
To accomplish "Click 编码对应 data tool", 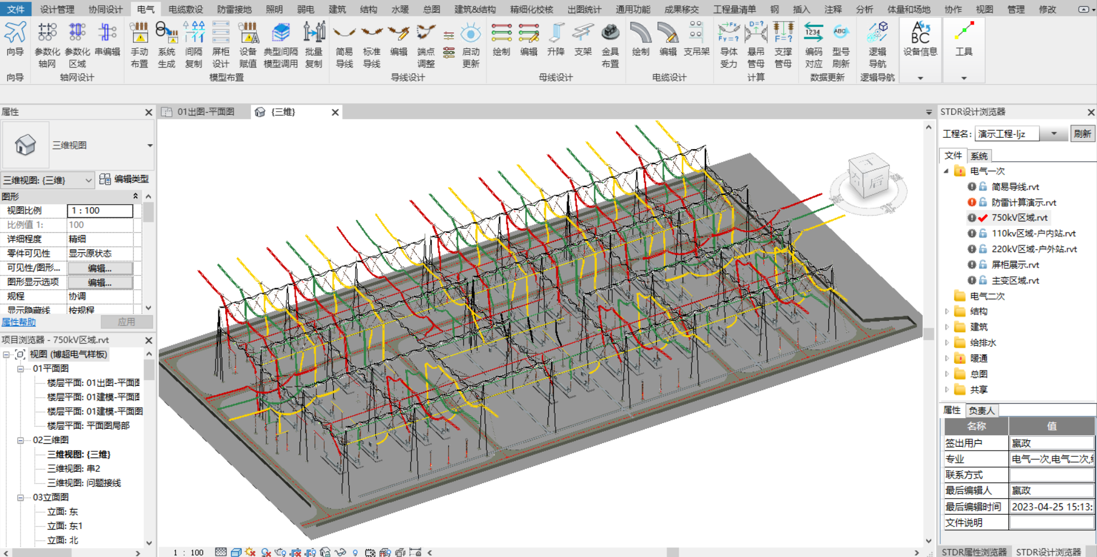I will click(813, 45).
